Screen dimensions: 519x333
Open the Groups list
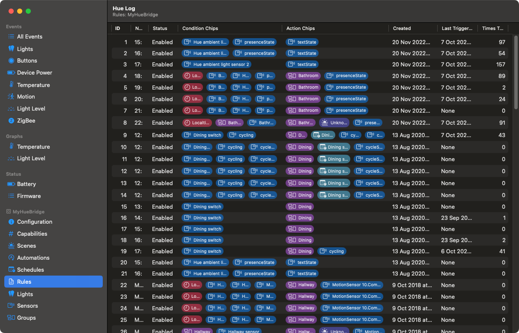pyautogui.click(x=27, y=318)
